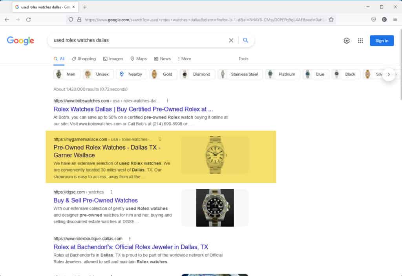Open Firefox hamburger menu
This screenshot has width=402, height=276.
pos(395,20)
